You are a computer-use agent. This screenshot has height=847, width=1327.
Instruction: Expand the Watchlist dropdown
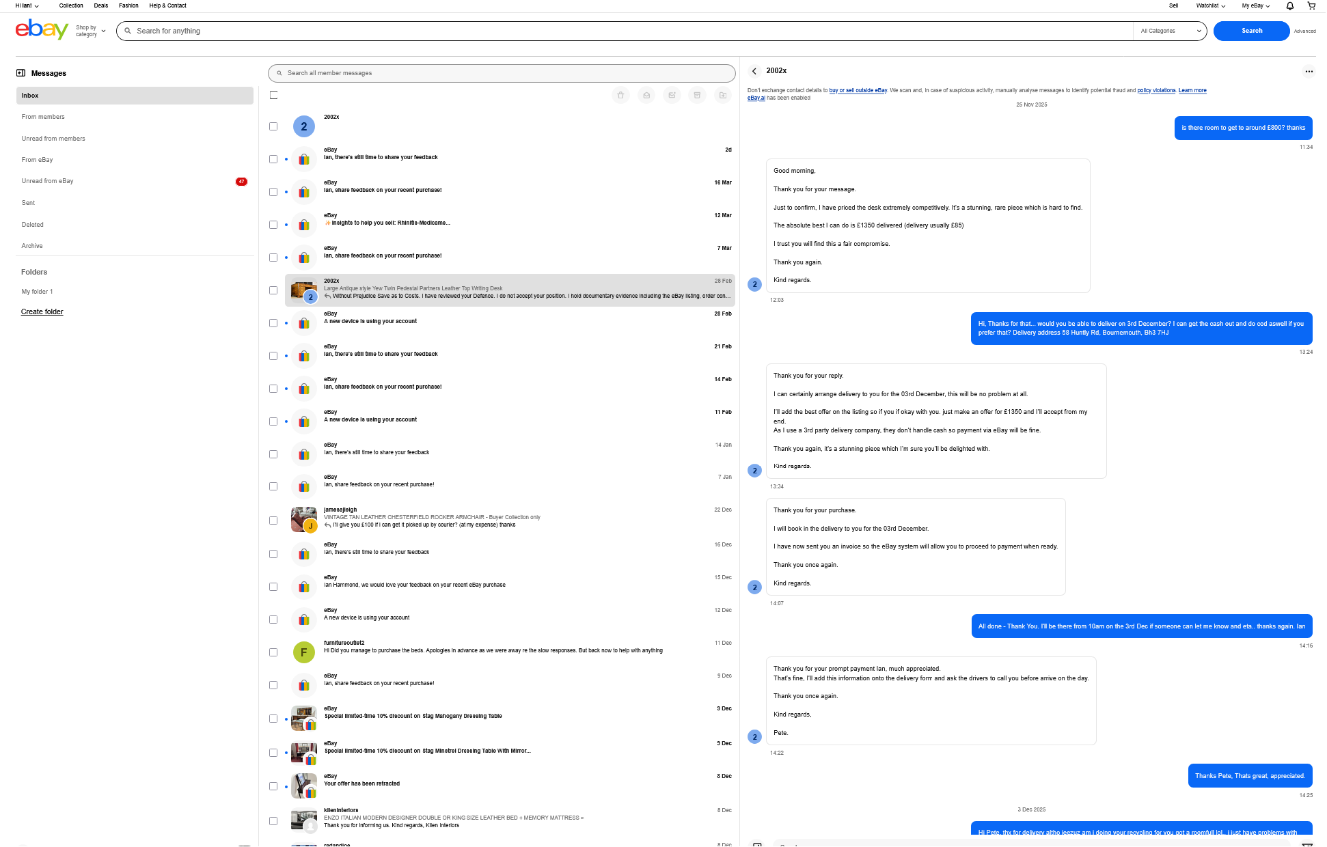1210,5
